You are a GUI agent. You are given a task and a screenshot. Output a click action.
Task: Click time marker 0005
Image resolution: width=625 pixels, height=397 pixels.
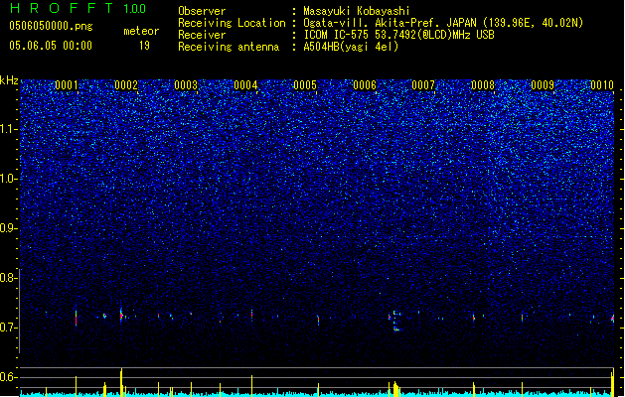coord(305,84)
